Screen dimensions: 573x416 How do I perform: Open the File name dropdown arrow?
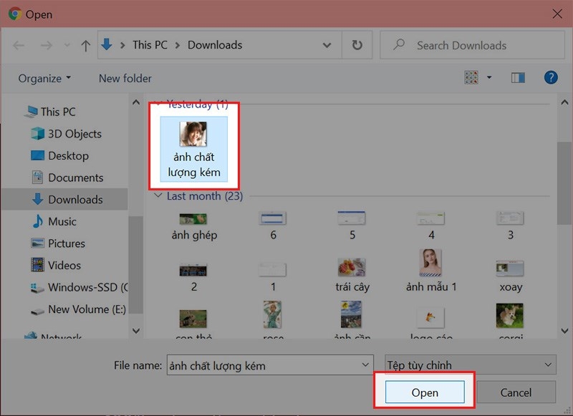(365, 365)
